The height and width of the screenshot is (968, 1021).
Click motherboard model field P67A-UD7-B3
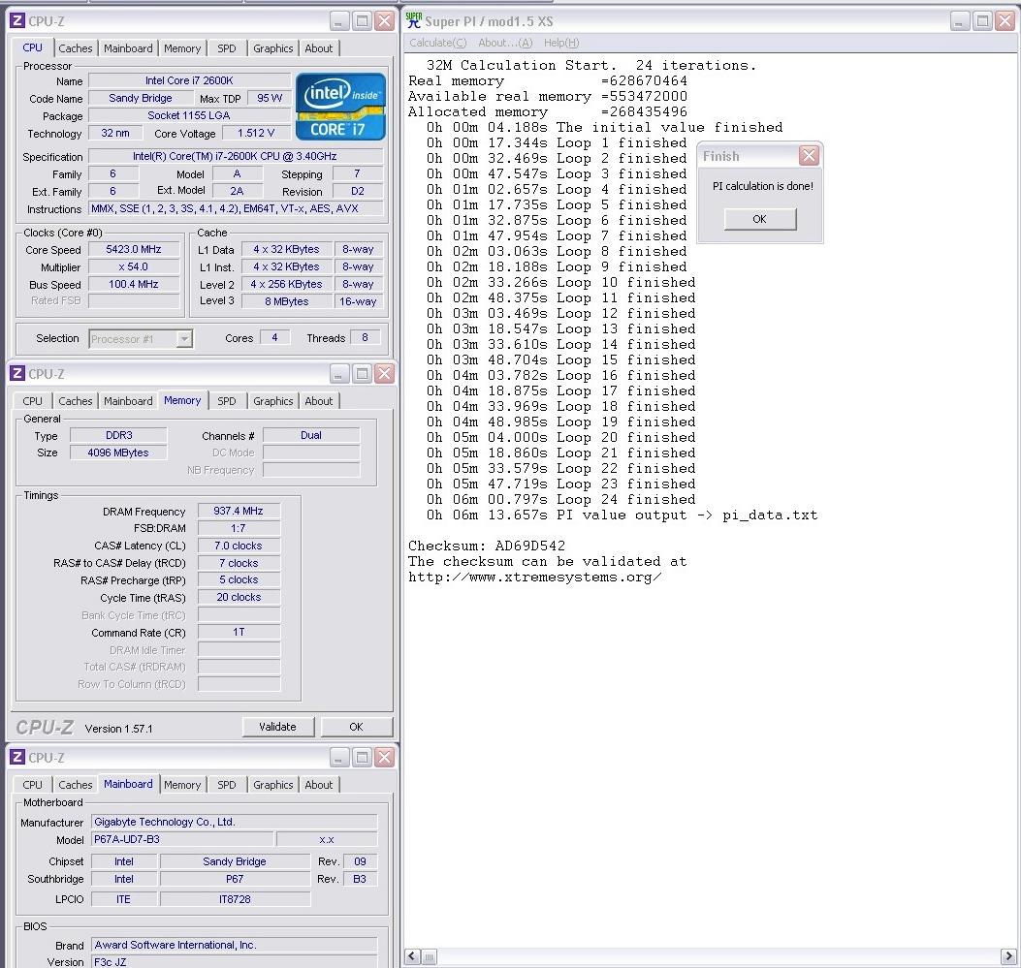click(x=181, y=839)
